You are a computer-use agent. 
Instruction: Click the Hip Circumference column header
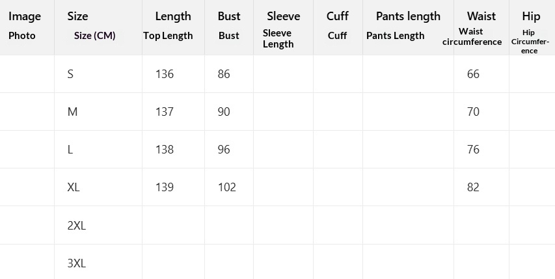(531, 29)
